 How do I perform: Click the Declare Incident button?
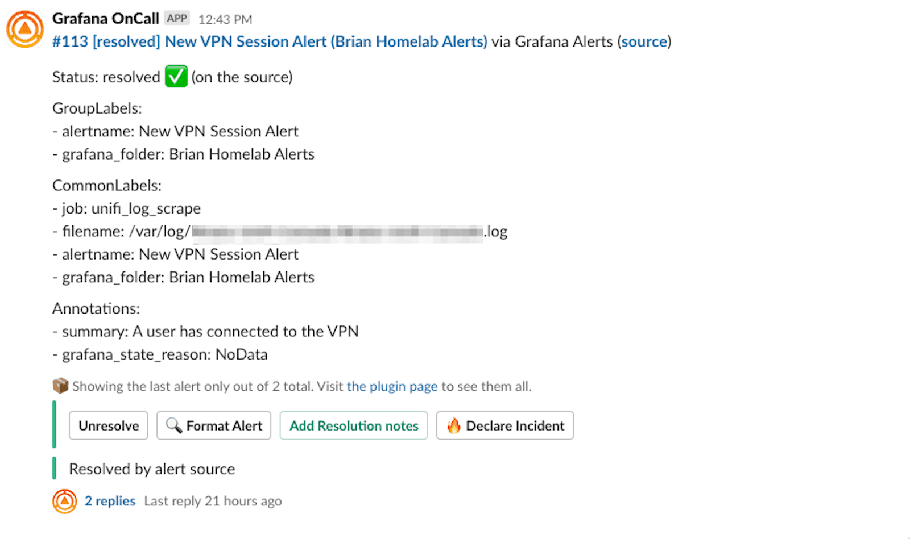tap(504, 425)
